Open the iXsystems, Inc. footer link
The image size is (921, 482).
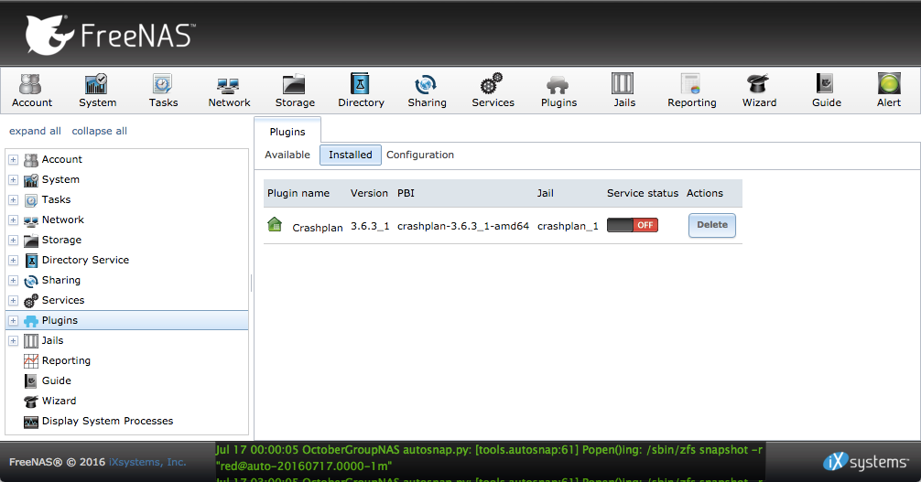(147, 462)
